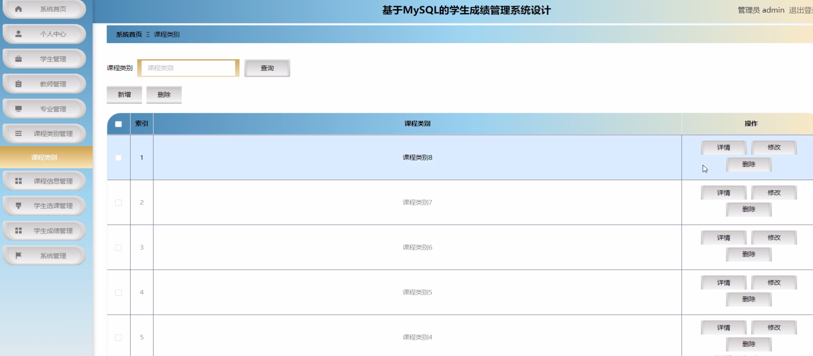Click 删除 for 课程类别7

[x=749, y=210]
